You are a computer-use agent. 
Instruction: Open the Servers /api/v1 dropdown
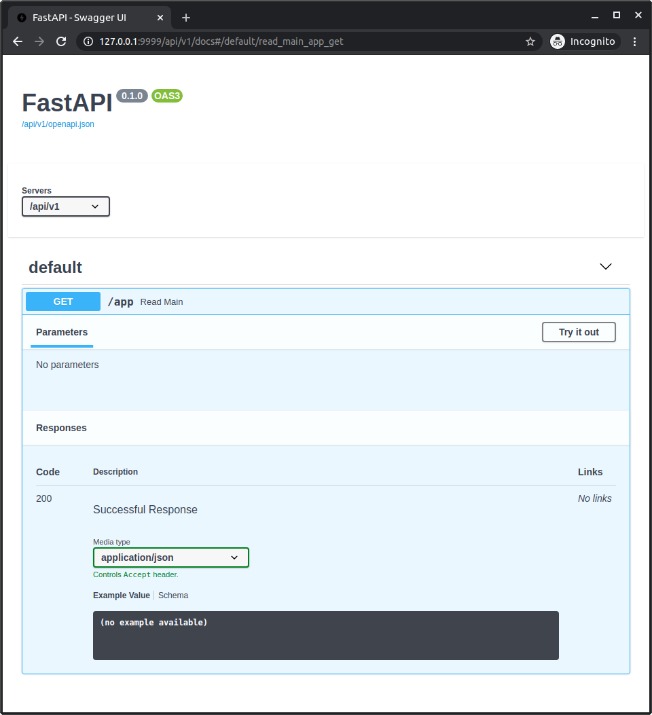click(x=66, y=206)
